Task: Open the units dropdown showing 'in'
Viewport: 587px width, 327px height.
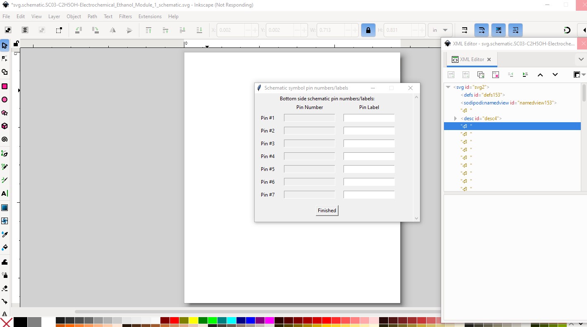Action: (440, 30)
